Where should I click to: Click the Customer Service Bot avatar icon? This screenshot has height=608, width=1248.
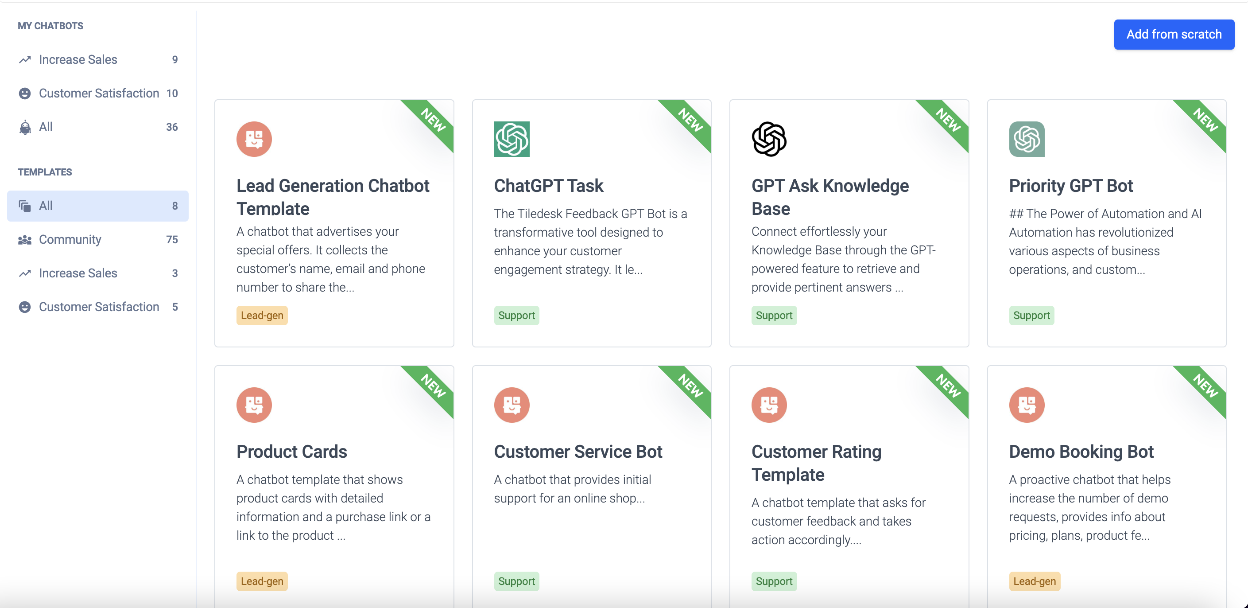tap(512, 405)
